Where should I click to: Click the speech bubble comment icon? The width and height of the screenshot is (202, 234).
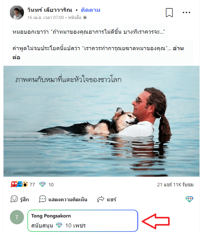(x=43, y=199)
